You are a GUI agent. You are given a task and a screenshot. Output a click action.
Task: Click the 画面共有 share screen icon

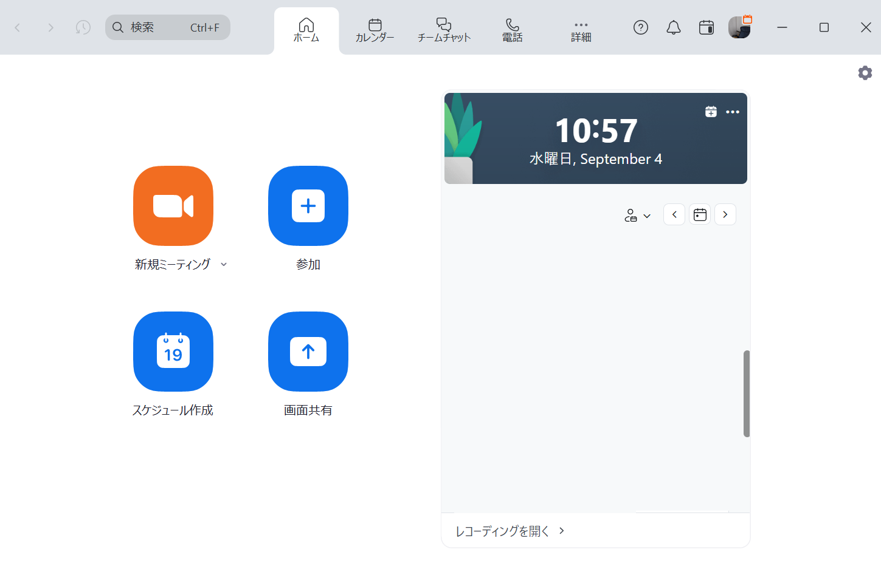[308, 352]
